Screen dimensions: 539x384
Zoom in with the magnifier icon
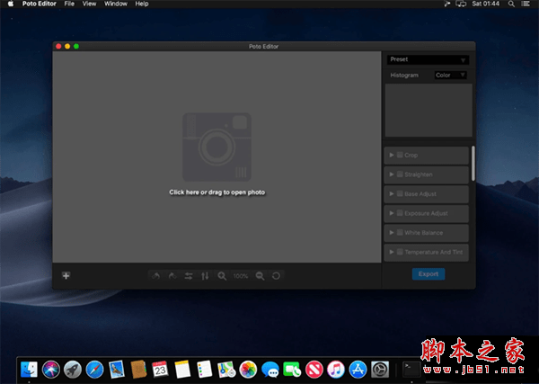(x=222, y=275)
